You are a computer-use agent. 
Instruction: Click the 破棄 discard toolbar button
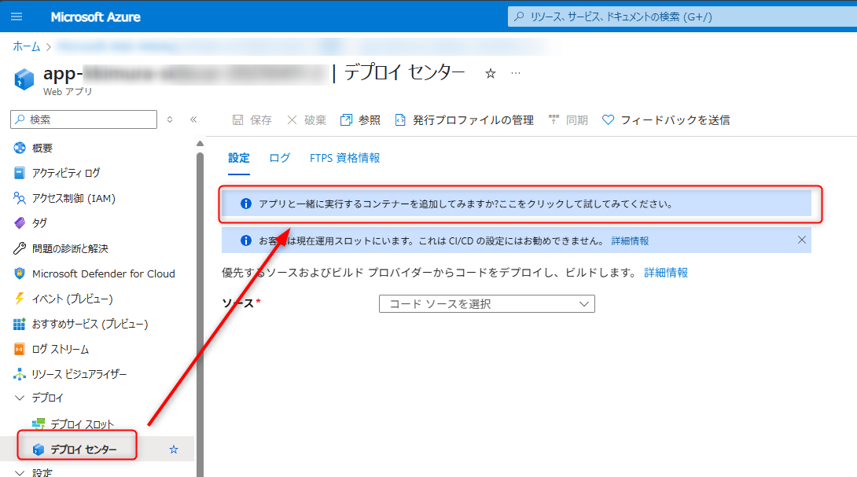(306, 119)
